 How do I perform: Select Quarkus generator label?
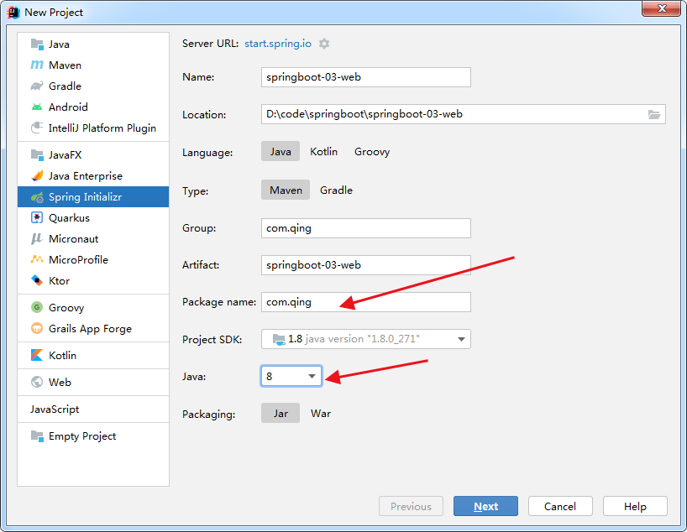tap(69, 218)
